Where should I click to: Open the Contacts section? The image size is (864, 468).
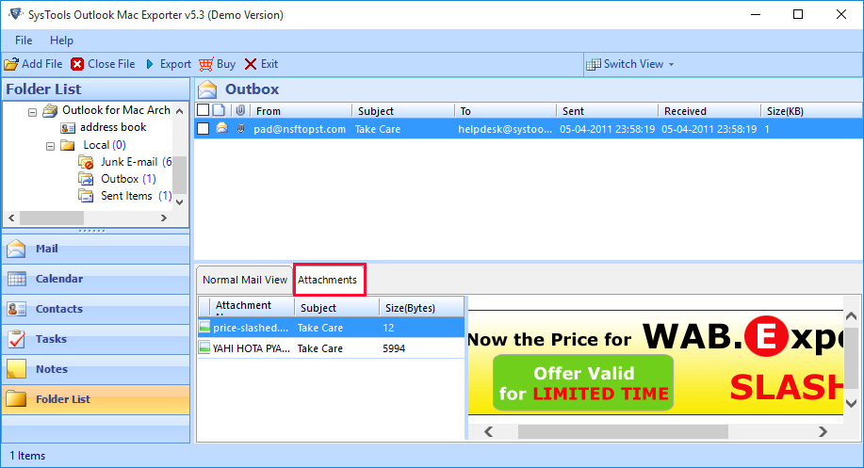96,310
